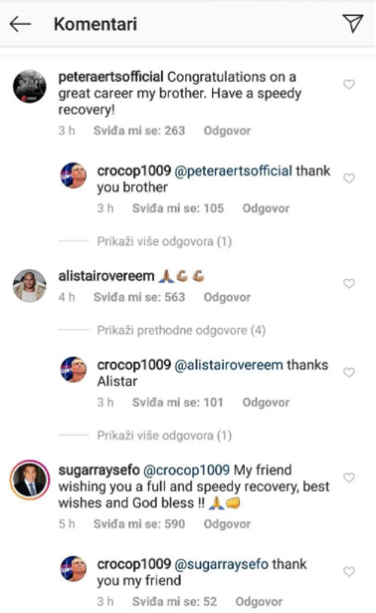The width and height of the screenshot is (376, 613).
Task: Open crocop1009's avatar beside 'thank you brother' reply
Action: click(74, 175)
